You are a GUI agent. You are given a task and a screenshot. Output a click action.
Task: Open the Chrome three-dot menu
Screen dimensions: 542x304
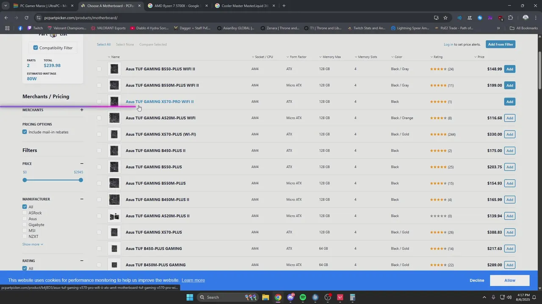[x=536, y=18]
